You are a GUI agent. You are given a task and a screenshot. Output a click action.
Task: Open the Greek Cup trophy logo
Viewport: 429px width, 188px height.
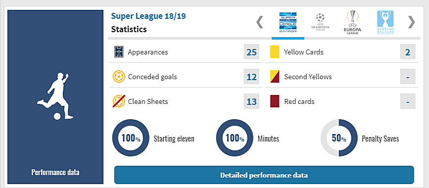pos(385,22)
